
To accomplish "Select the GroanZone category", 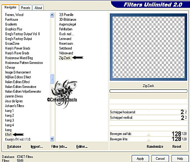I will click(x=12, y=44).
